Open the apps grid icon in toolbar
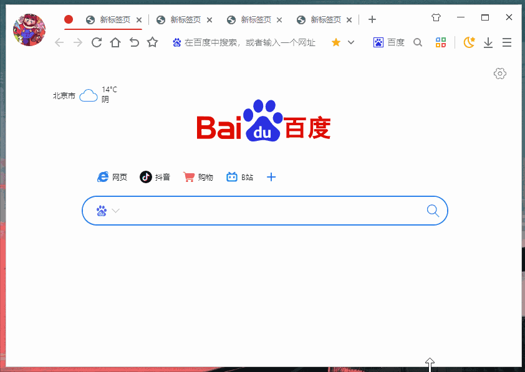525x372 pixels. pos(441,42)
